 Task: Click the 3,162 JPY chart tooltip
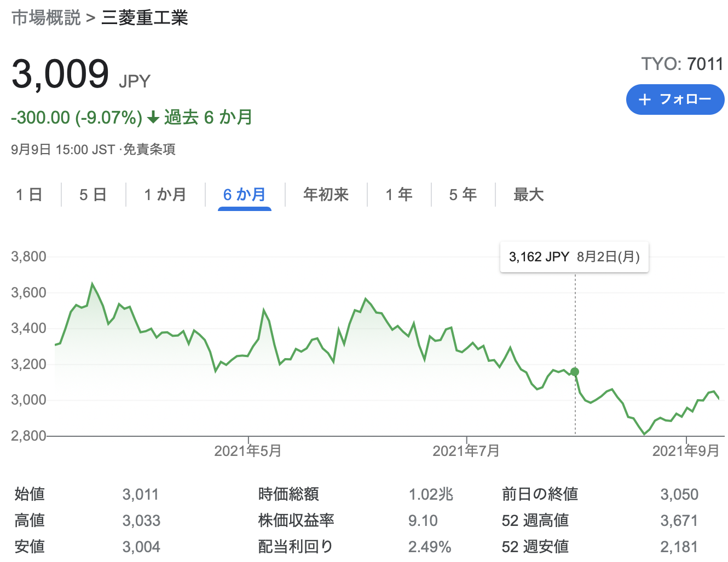point(574,257)
